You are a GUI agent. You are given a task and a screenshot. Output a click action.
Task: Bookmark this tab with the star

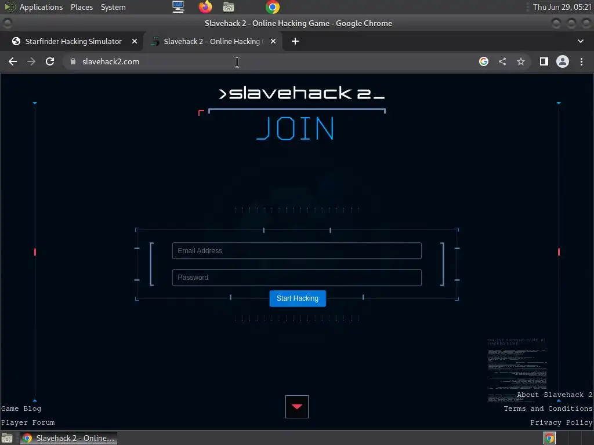(x=521, y=61)
